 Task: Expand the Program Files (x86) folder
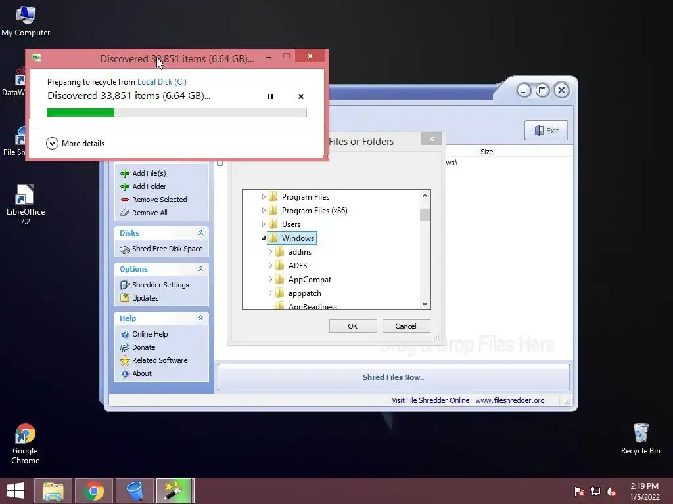(264, 211)
